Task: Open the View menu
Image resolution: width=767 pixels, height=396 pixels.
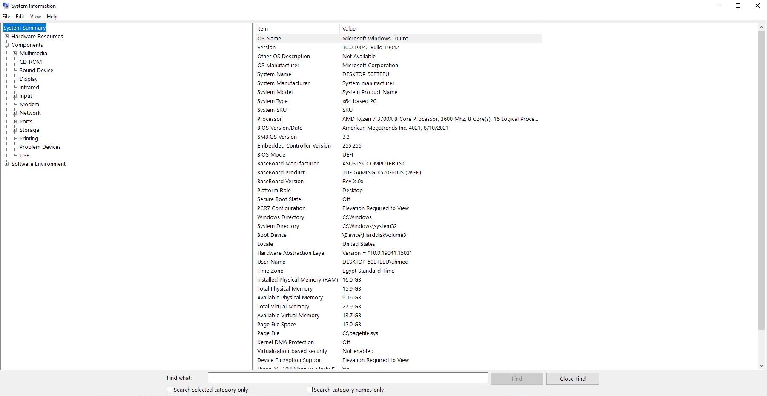Action: pyautogui.click(x=35, y=17)
